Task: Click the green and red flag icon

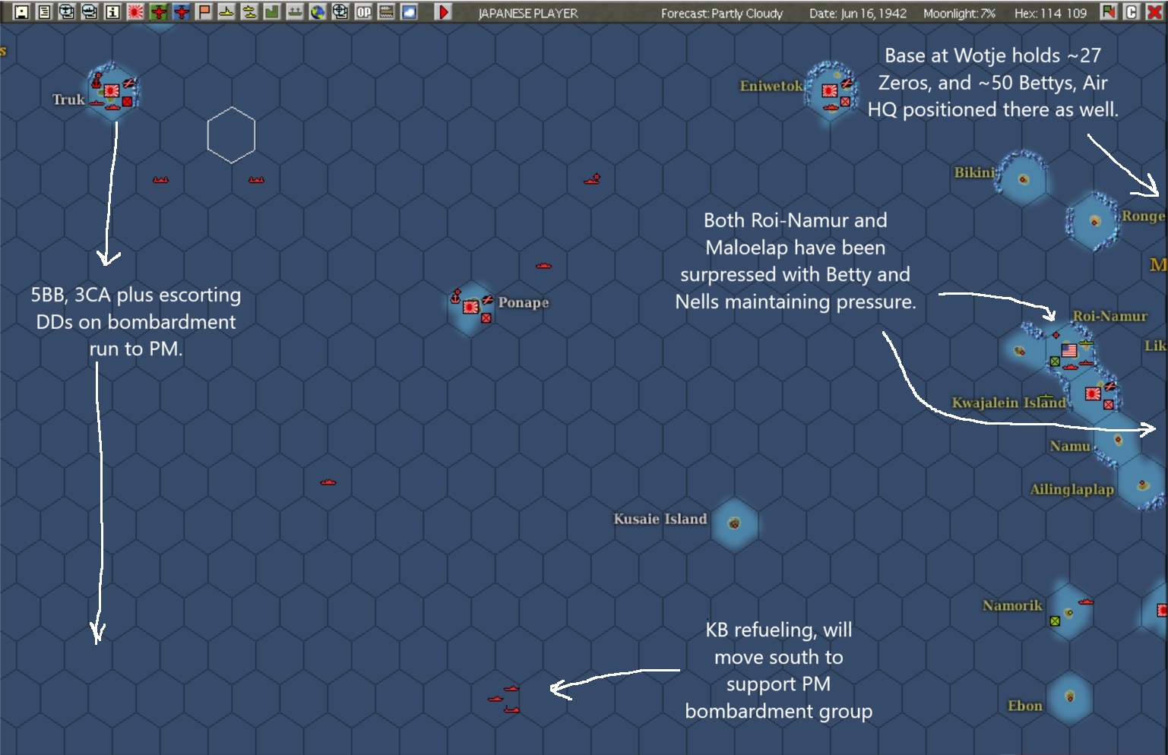Action: pos(1109,12)
